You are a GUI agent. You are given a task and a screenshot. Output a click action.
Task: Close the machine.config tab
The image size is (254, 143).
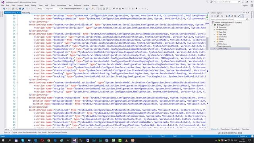coord(20,13)
